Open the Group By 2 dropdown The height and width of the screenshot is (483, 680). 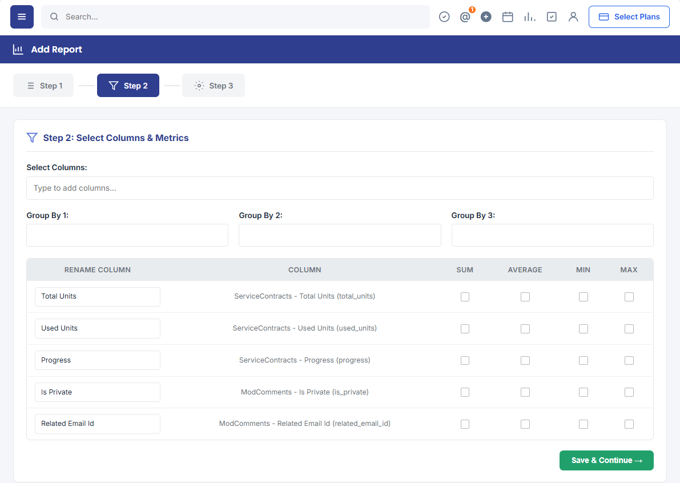click(x=340, y=235)
